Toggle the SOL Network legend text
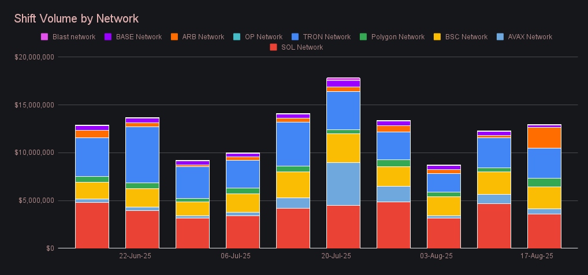Image resolution: width=588 pixels, height=275 pixels. click(x=302, y=47)
